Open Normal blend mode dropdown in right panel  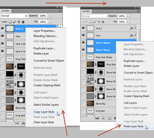tap(94, 16)
